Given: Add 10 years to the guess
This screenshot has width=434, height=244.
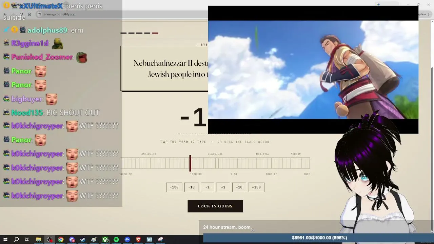Looking at the screenshot, I should click(239, 187).
